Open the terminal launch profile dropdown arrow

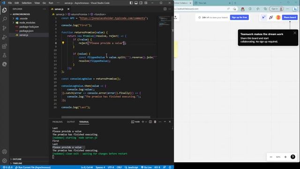146,122
